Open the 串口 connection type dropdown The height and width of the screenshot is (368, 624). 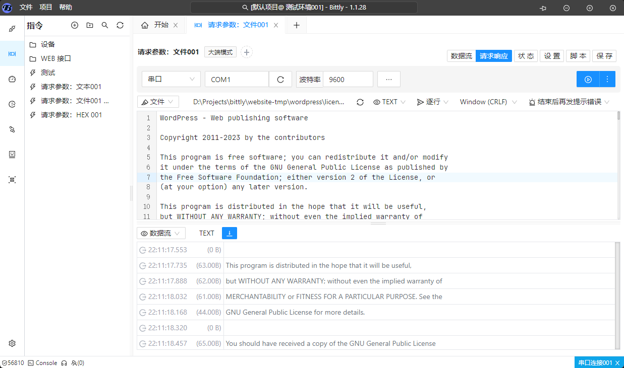(171, 80)
